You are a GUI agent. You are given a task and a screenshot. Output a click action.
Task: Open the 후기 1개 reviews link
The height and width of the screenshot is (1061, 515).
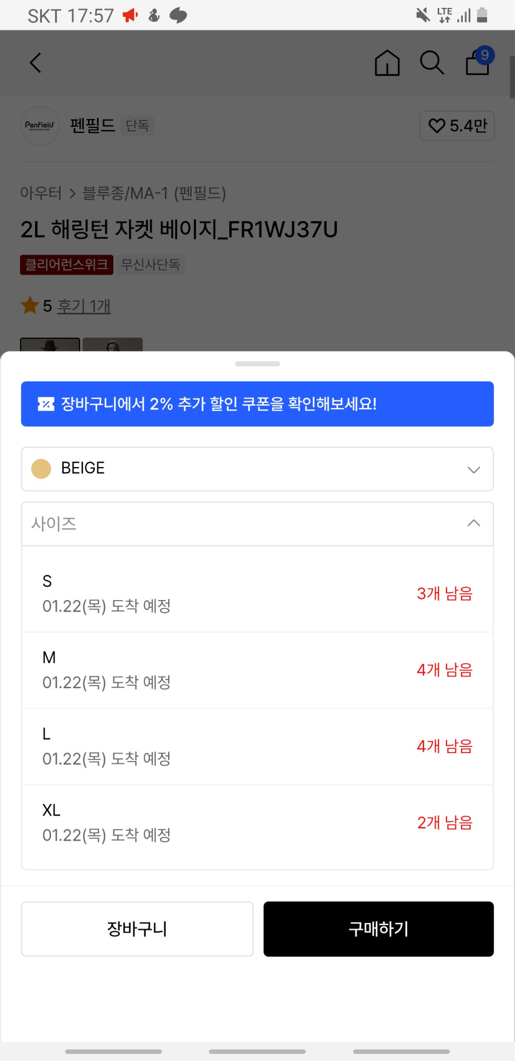coord(84,306)
